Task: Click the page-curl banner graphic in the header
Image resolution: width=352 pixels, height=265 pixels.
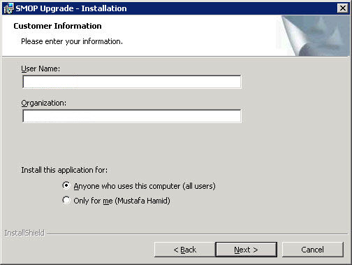Action: (313, 36)
